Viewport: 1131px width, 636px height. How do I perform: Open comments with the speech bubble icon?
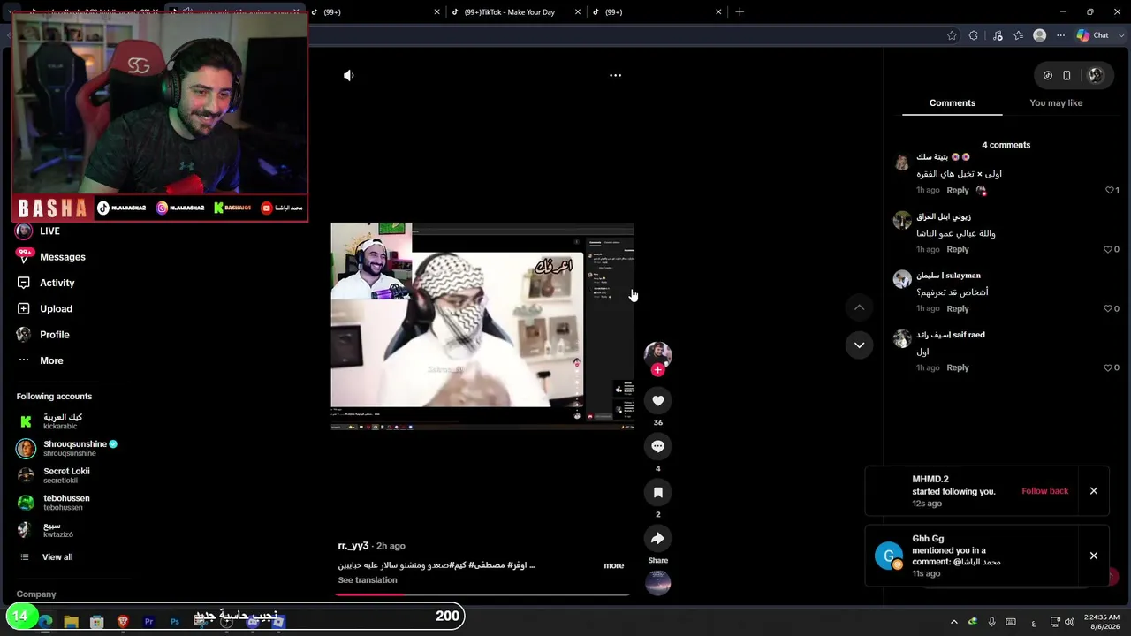coord(657,447)
